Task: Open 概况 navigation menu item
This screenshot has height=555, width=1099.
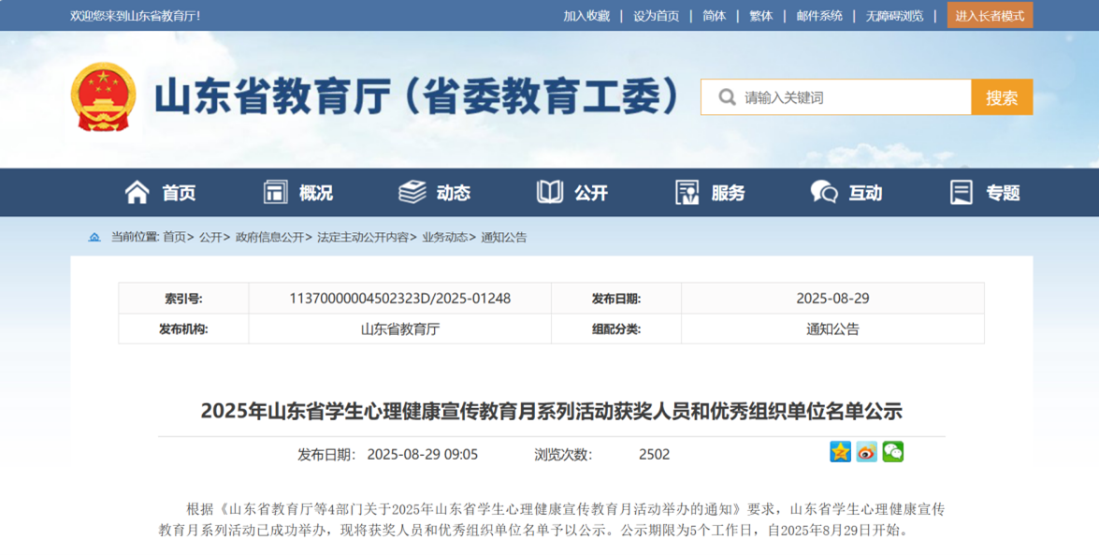Action: coord(316,193)
